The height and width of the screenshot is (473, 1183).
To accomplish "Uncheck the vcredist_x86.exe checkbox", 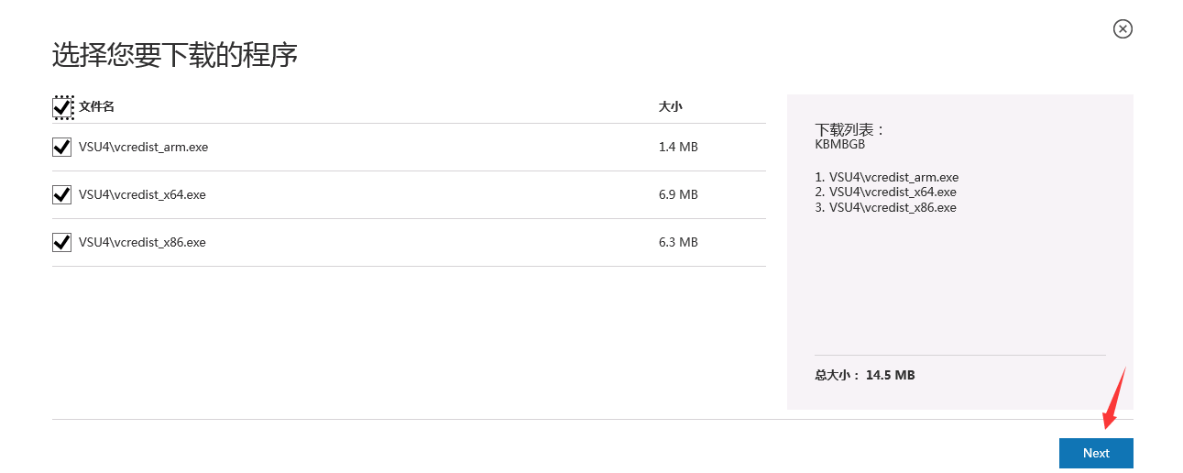I will coord(62,242).
